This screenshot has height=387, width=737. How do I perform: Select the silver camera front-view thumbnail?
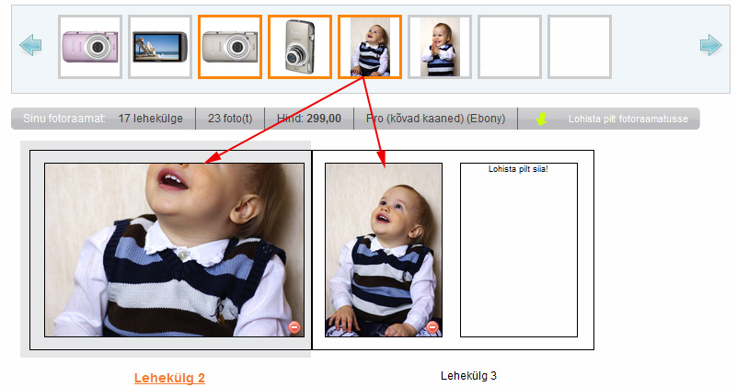pyautogui.click(x=230, y=47)
